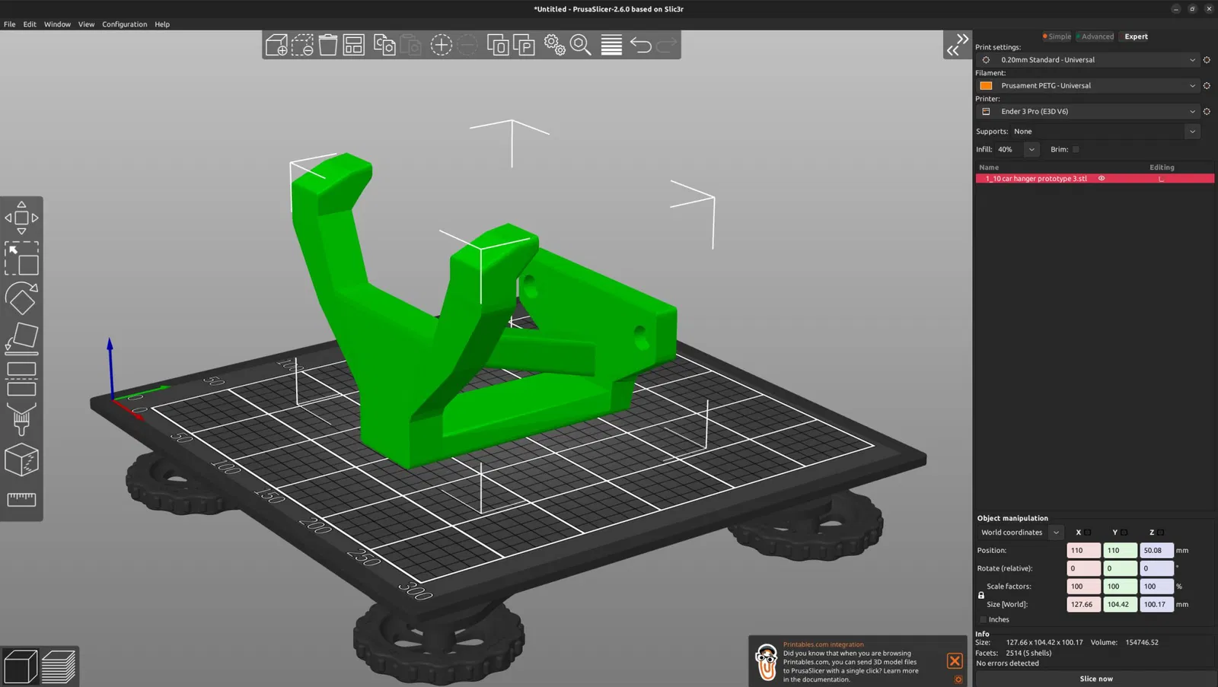Click the Position X input field

[1082, 550]
